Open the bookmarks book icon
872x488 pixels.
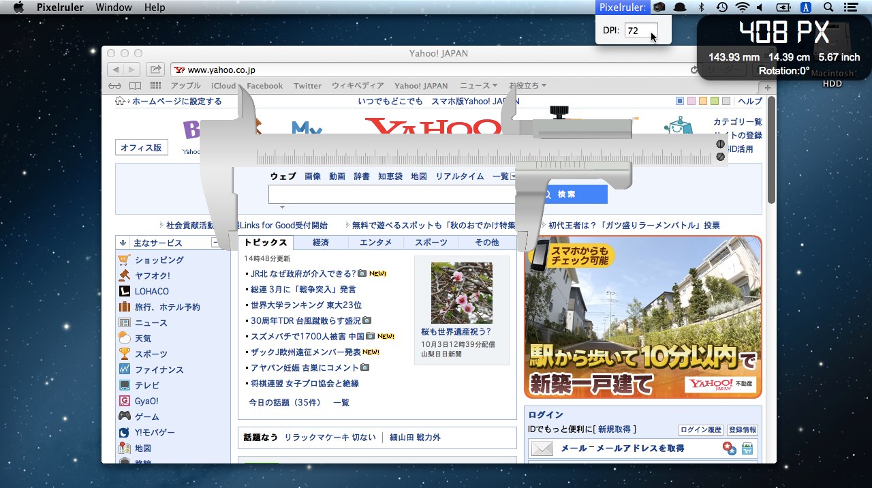[x=136, y=86]
